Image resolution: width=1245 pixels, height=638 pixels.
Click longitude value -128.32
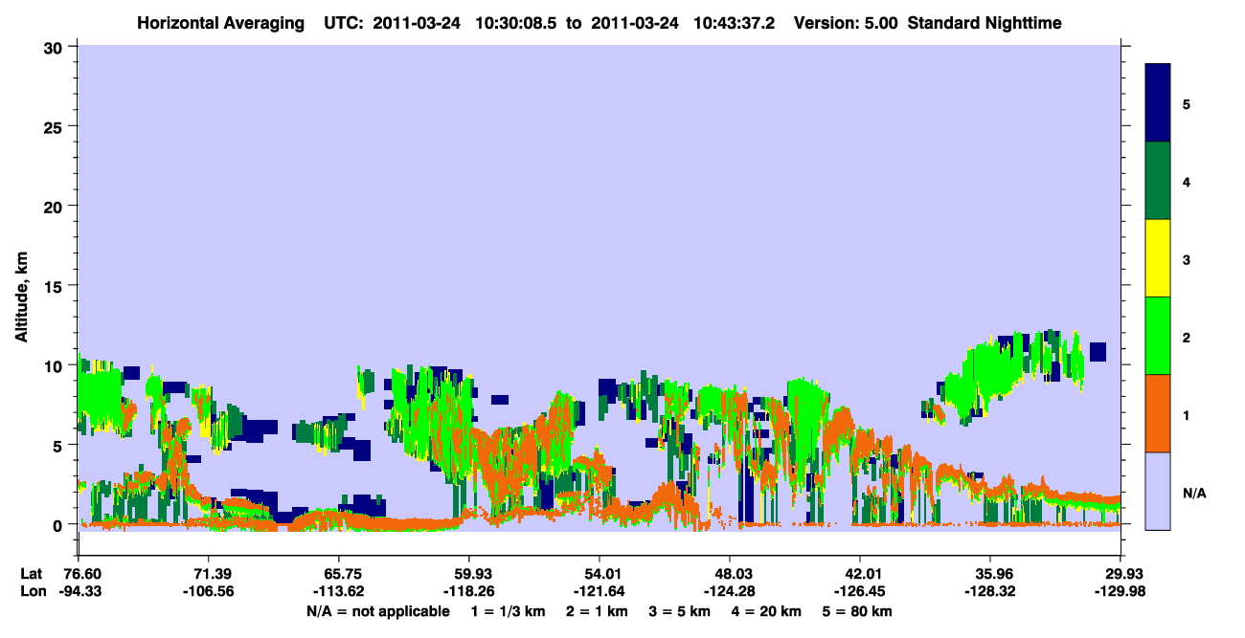point(989,592)
